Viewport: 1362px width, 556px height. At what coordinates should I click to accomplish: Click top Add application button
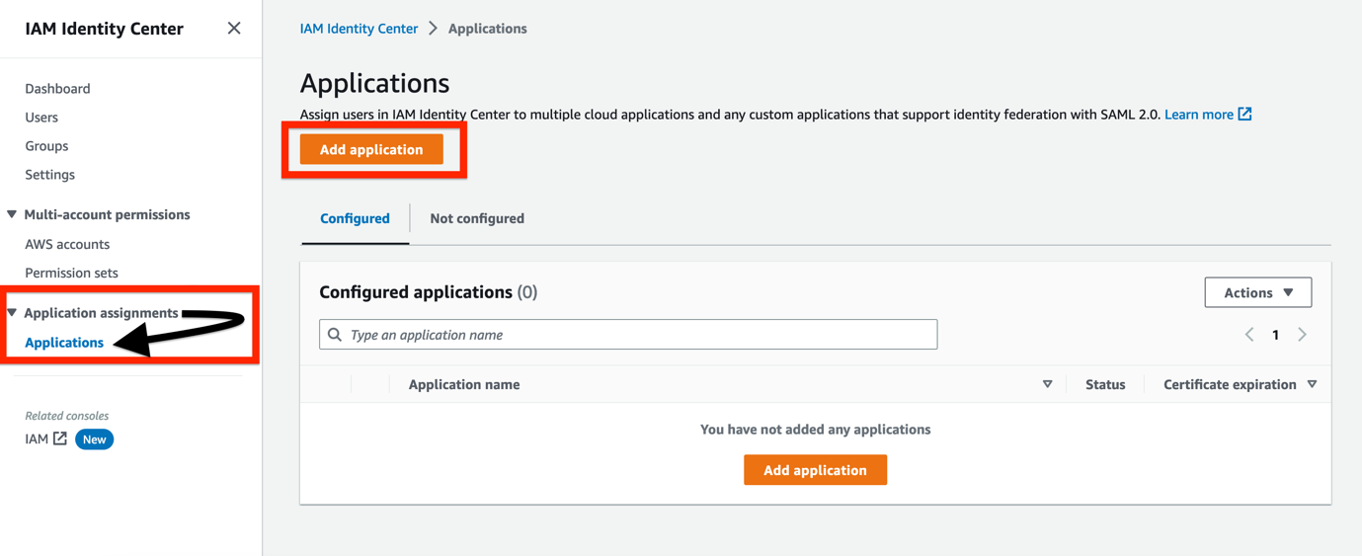(371, 149)
